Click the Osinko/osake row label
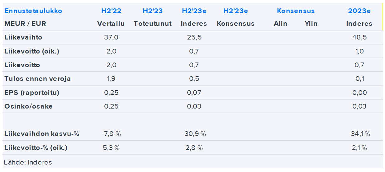This screenshot has width=385, height=172. click(29, 106)
